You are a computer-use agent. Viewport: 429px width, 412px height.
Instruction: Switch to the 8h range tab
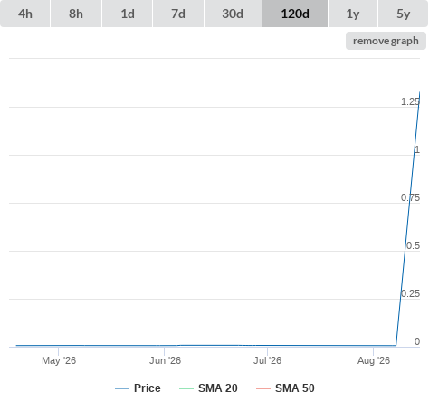76,14
